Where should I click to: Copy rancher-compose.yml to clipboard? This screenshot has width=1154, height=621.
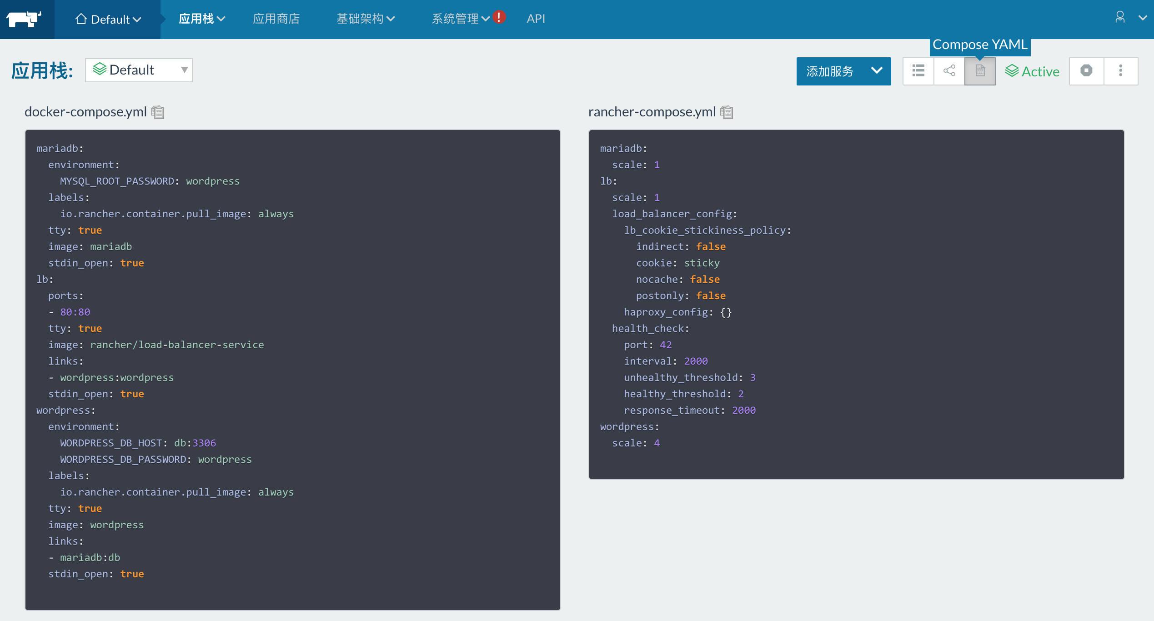(727, 112)
